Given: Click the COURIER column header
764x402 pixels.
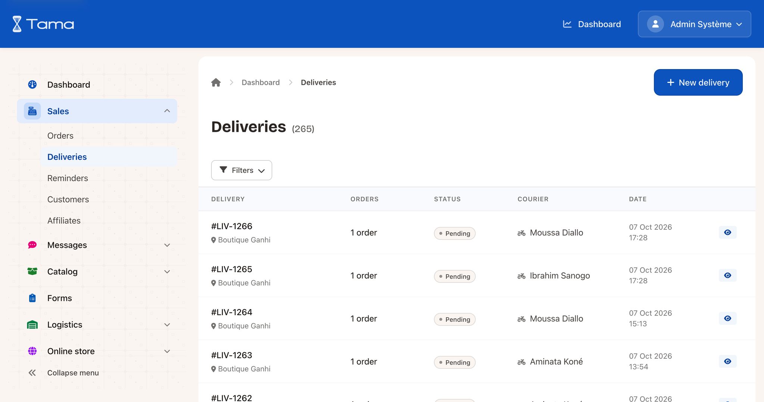Looking at the screenshot, I should pos(533,199).
